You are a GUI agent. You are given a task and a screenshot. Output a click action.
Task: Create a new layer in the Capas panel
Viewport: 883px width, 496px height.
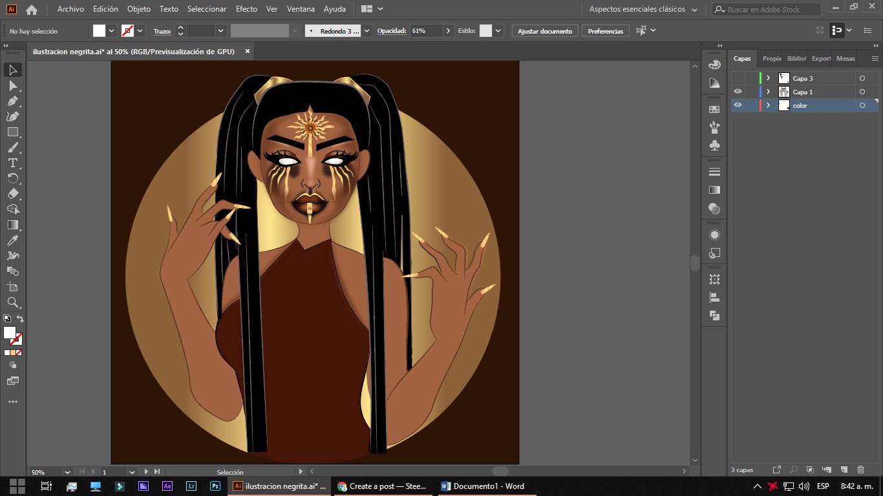(844, 470)
